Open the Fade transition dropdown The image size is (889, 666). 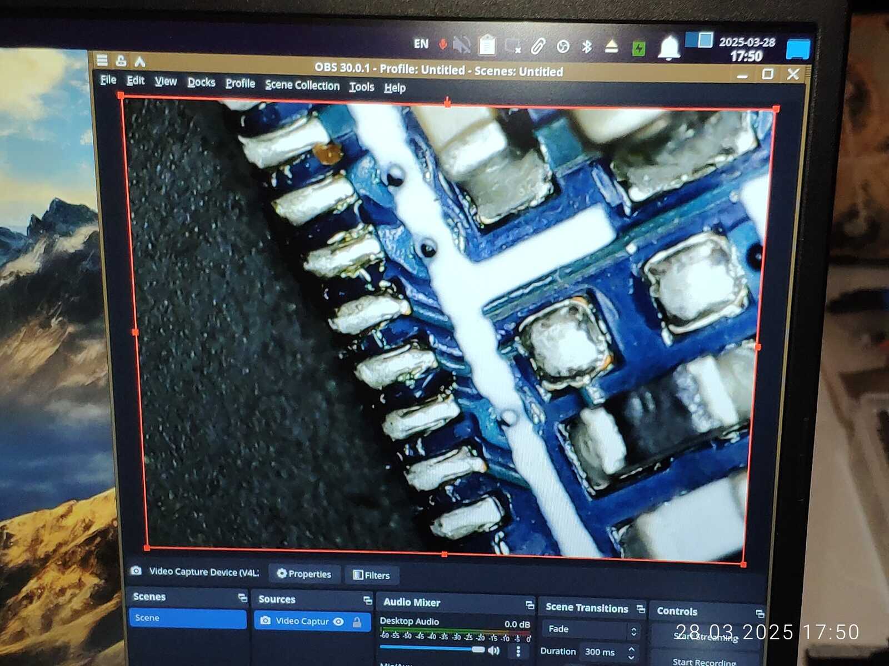tap(592, 629)
